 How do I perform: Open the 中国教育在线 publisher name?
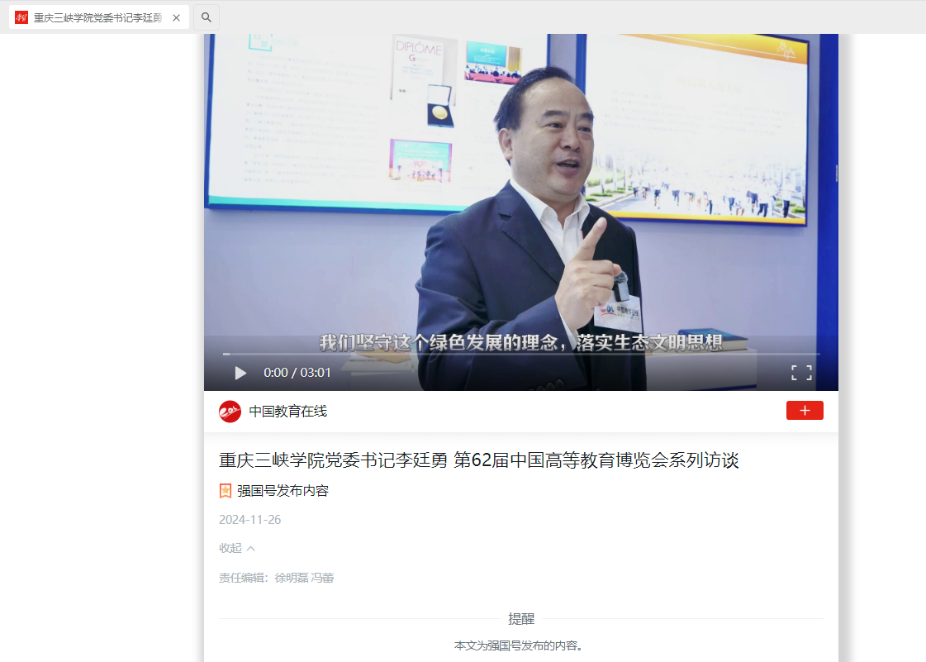pos(287,411)
